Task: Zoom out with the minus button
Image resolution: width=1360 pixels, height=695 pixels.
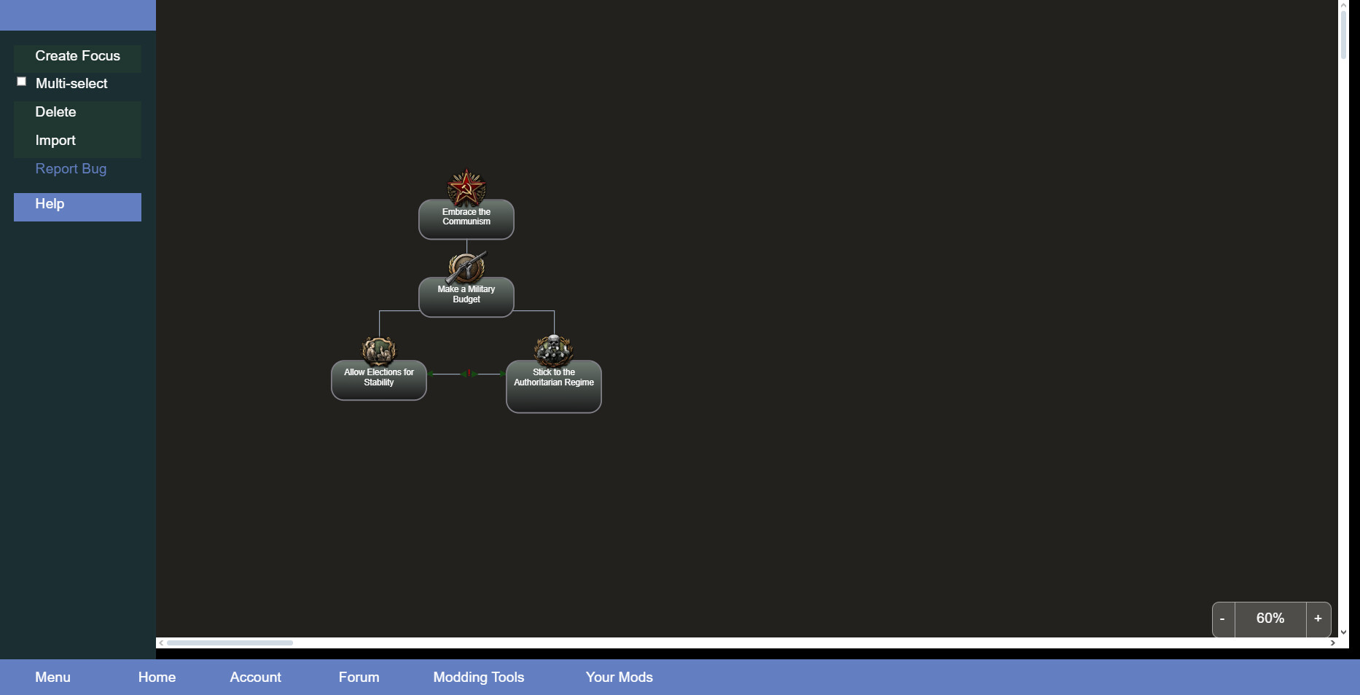Action: tap(1222, 619)
